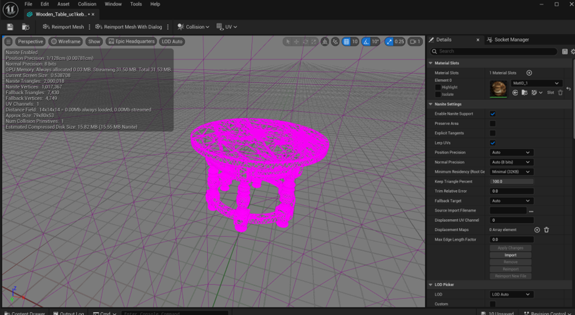Open the Tools menu
The image size is (575, 315).
(x=136, y=4)
